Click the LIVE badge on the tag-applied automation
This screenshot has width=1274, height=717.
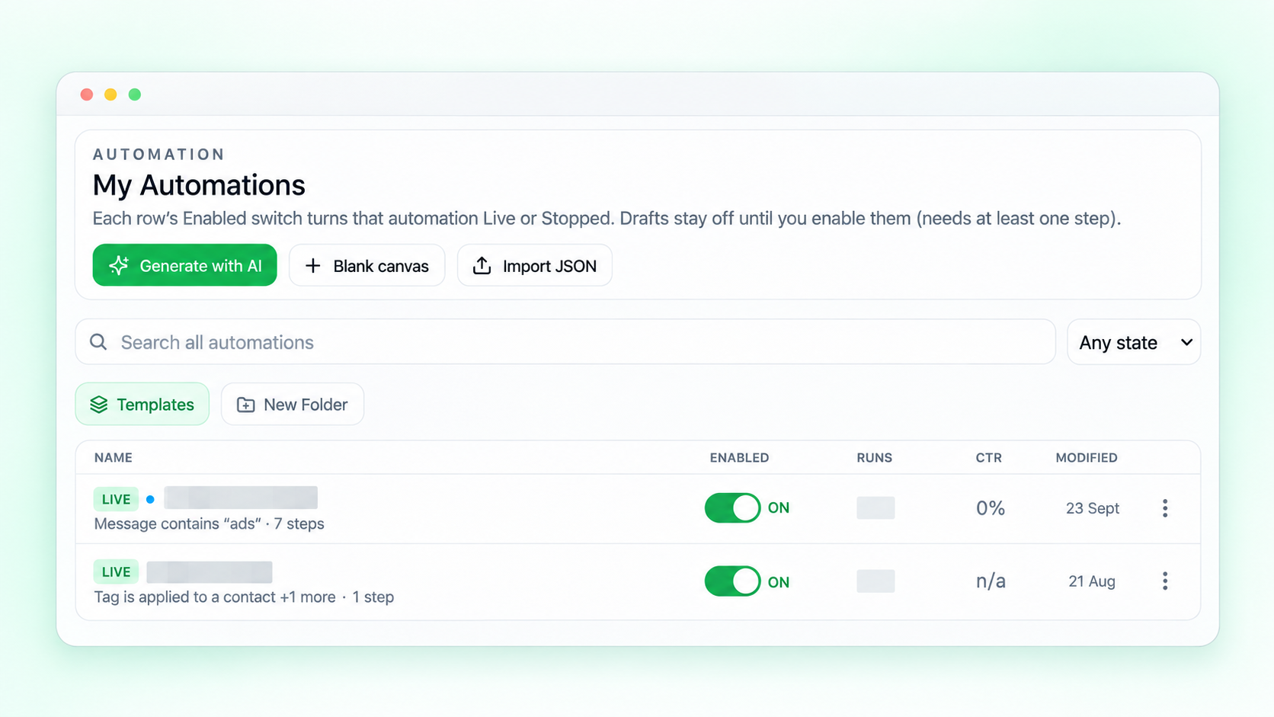pos(116,571)
